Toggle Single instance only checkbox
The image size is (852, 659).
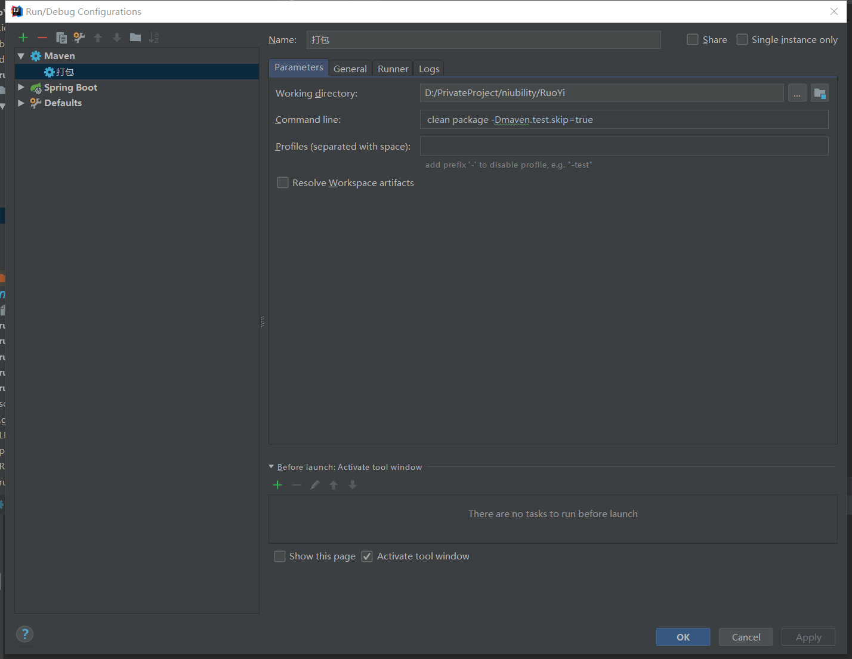pyautogui.click(x=742, y=39)
